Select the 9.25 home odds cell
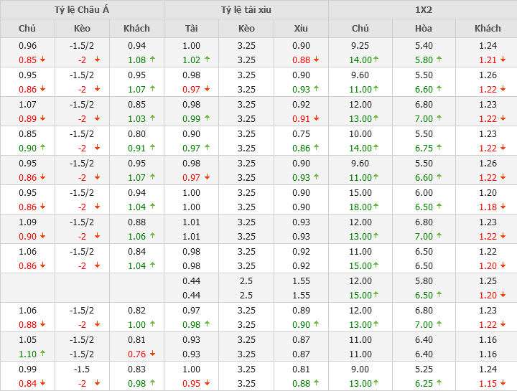Screen dimensions: 517x391 pos(360,45)
